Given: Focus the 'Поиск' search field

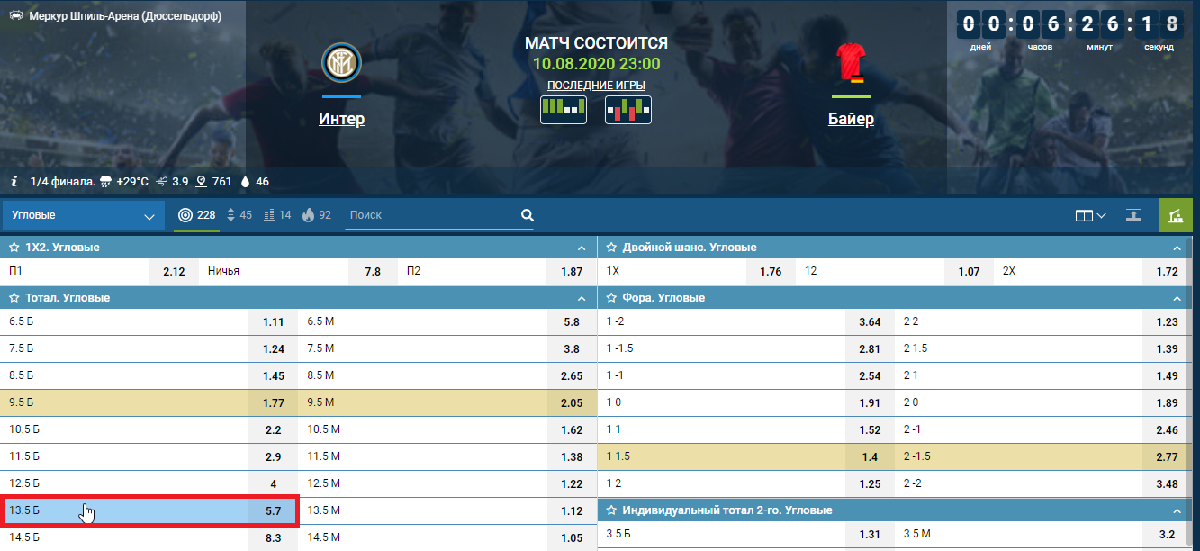Looking at the screenshot, I should click(430, 215).
